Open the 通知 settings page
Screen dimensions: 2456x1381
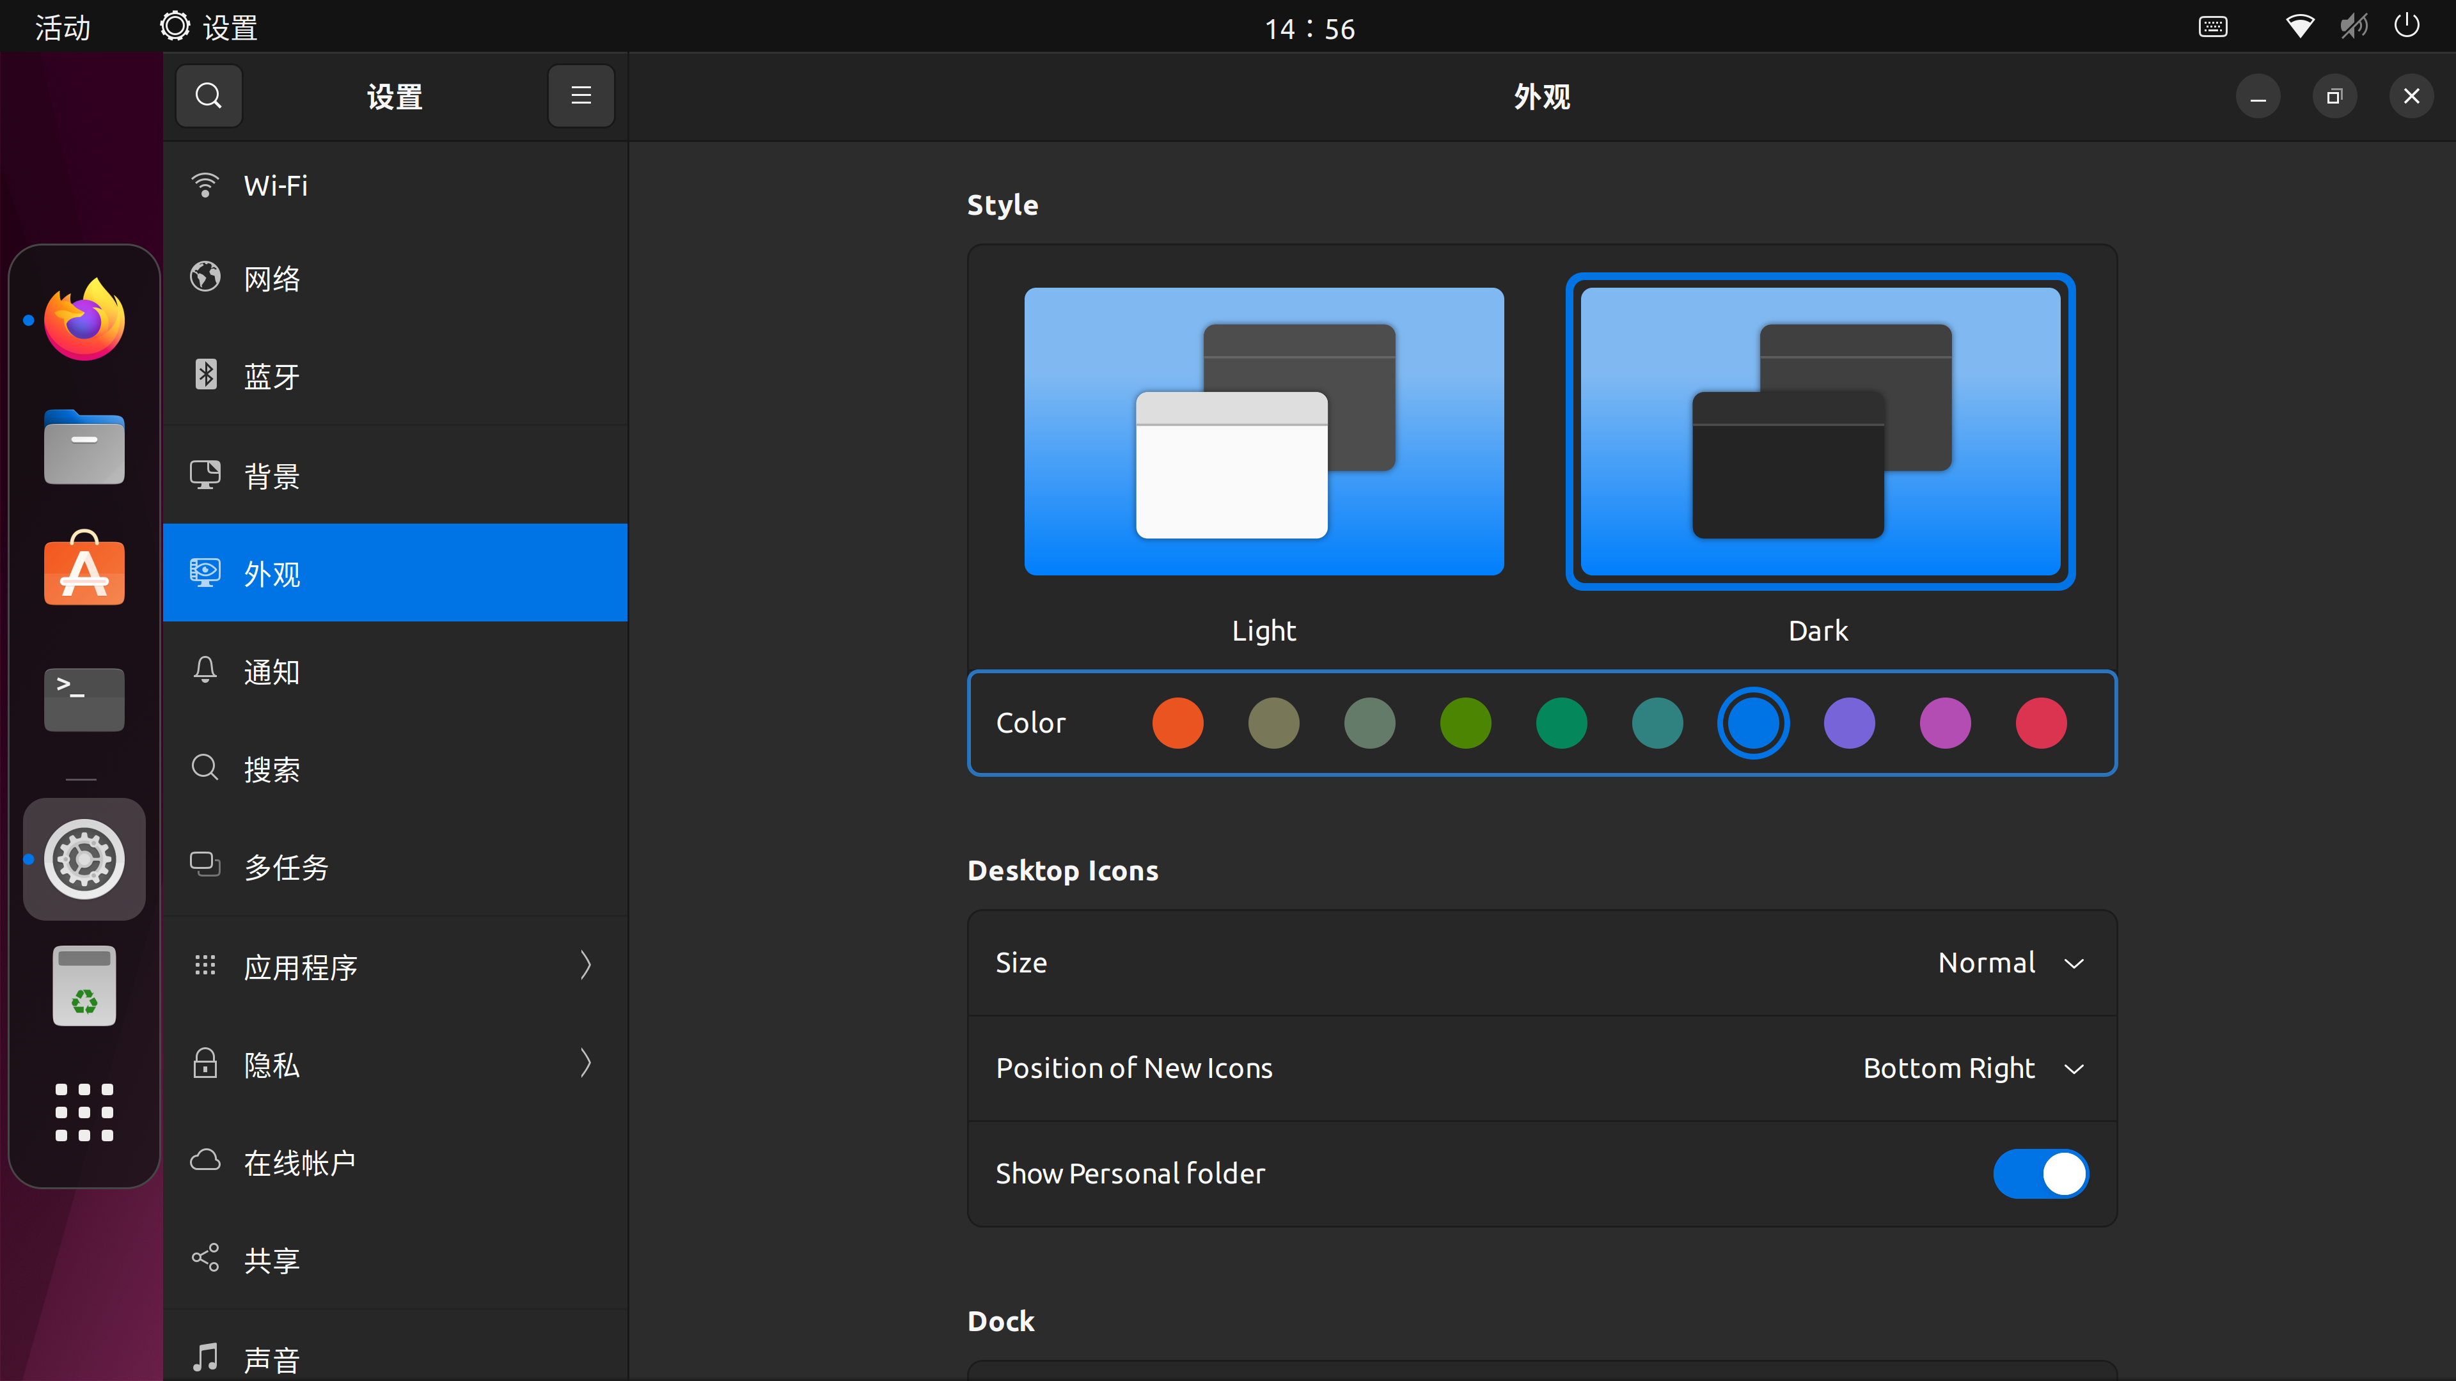tap(395, 672)
